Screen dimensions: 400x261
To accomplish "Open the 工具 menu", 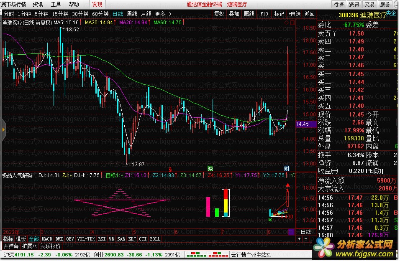I will [x=56, y=4].
